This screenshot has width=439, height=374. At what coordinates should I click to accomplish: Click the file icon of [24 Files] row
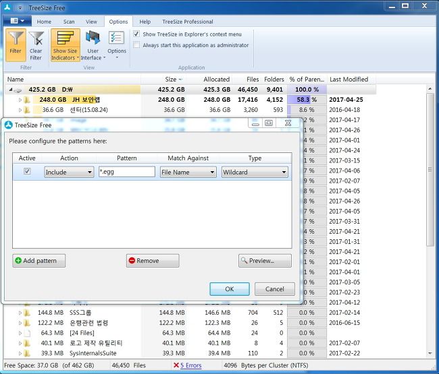pos(27,333)
